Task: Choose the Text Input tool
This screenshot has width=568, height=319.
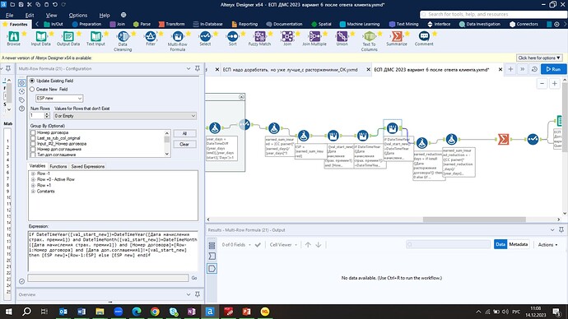Action: tap(95, 36)
